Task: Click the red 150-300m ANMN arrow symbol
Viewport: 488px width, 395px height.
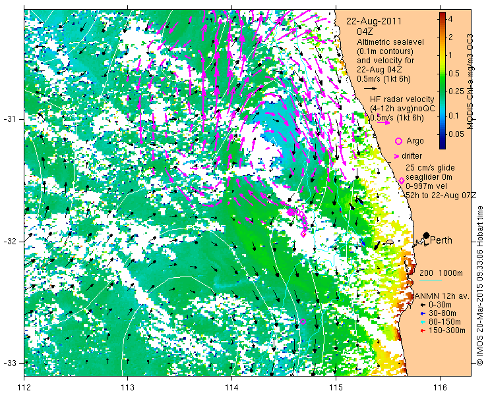Action: [x=423, y=330]
